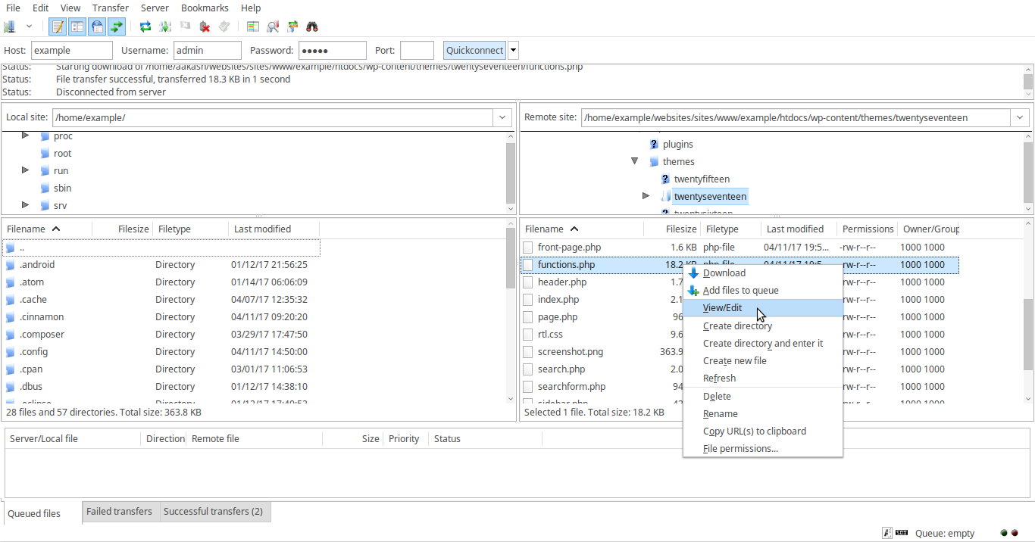The image size is (1035, 542).
Task: Collapse the themes folder in remote tree
Action: (635, 161)
